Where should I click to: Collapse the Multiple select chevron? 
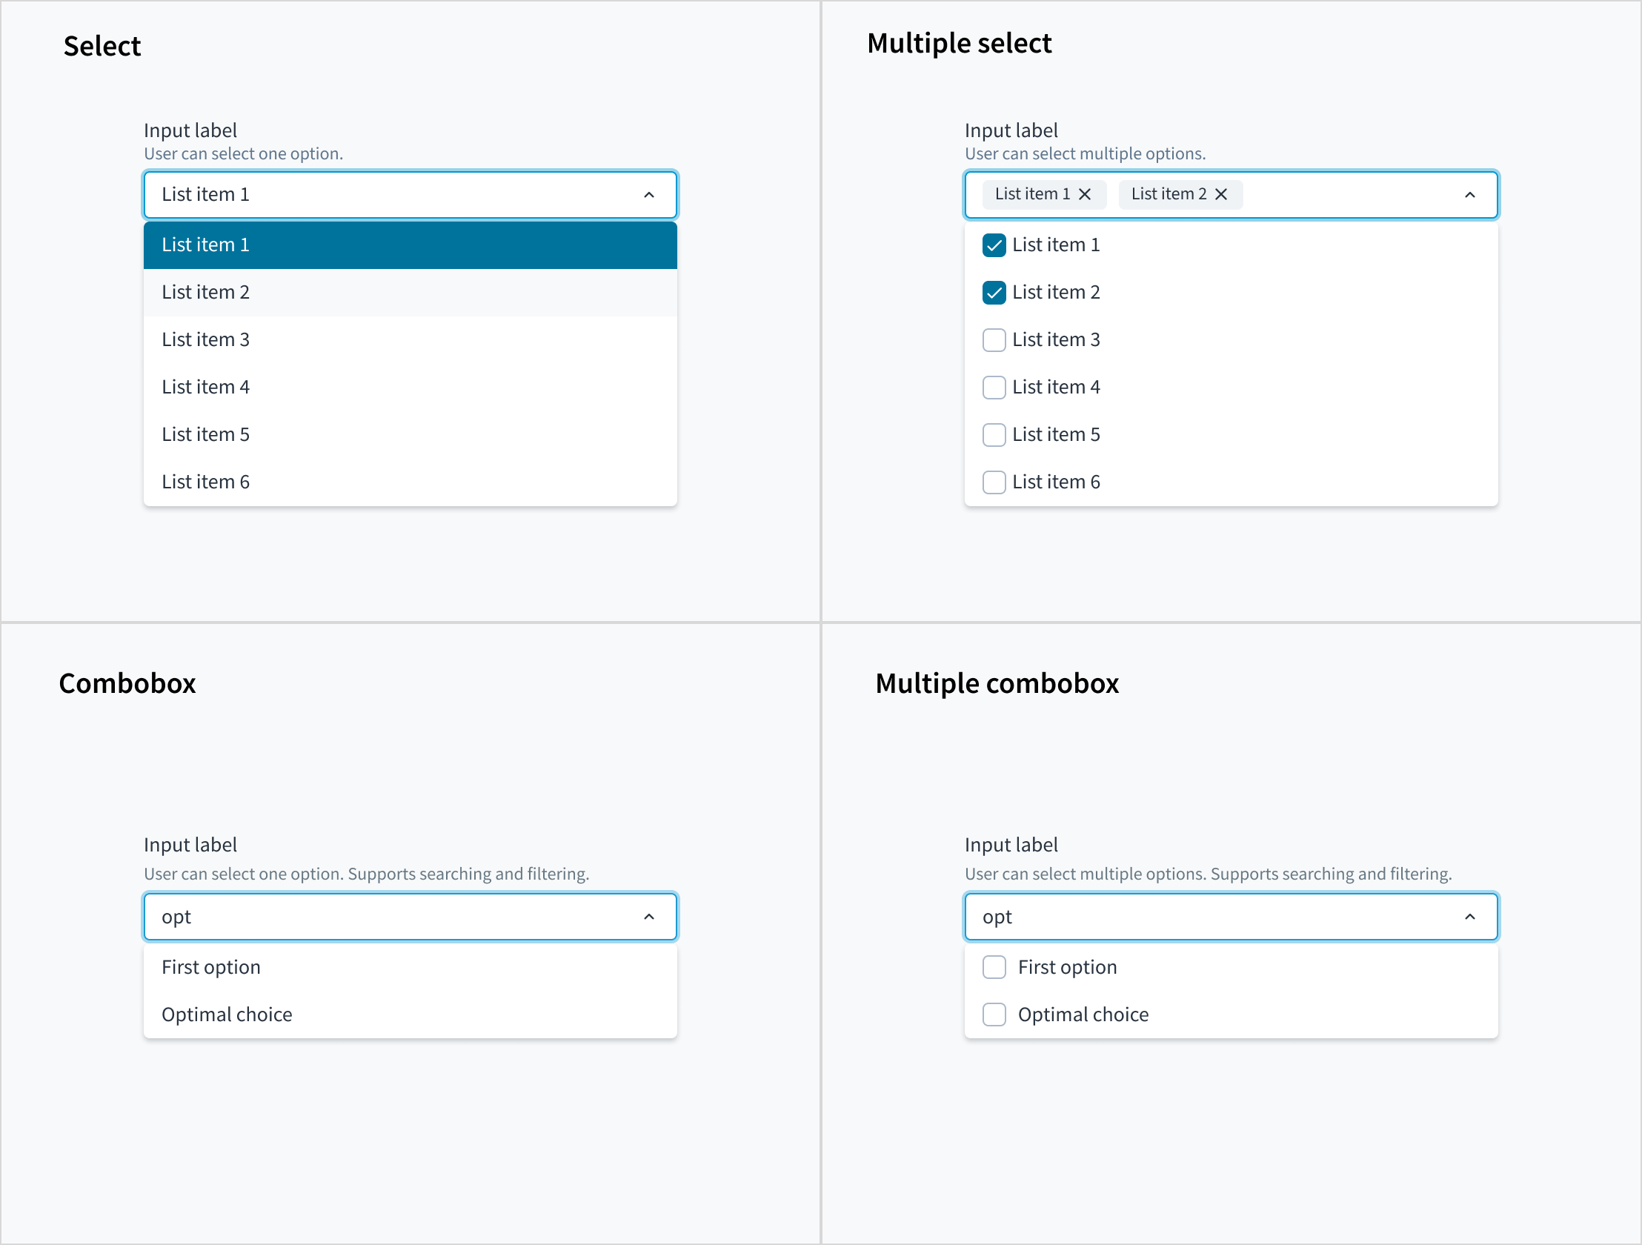tap(1470, 195)
